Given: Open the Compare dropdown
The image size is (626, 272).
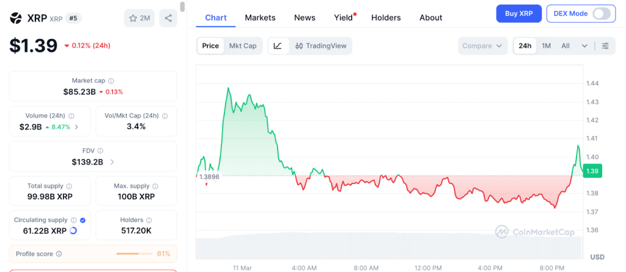Looking at the screenshot, I should [x=482, y=46].
